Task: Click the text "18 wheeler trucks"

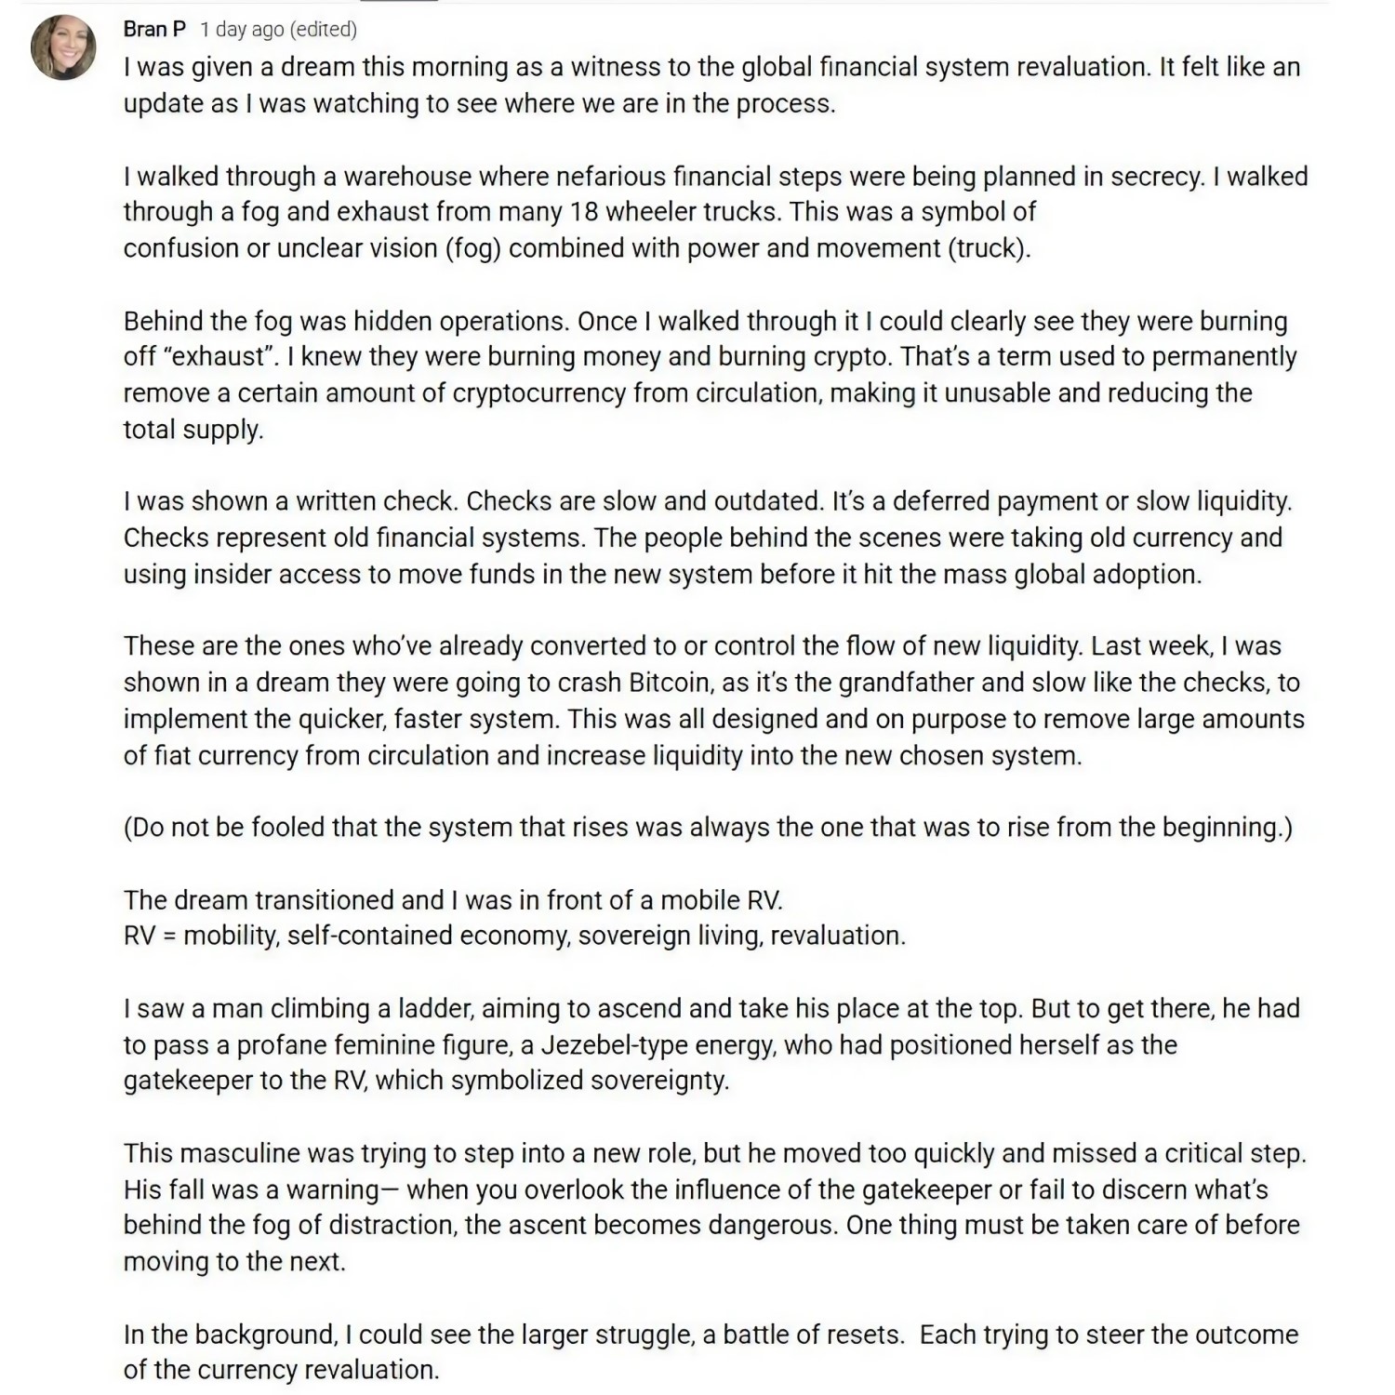Action: tap(673, 212)
